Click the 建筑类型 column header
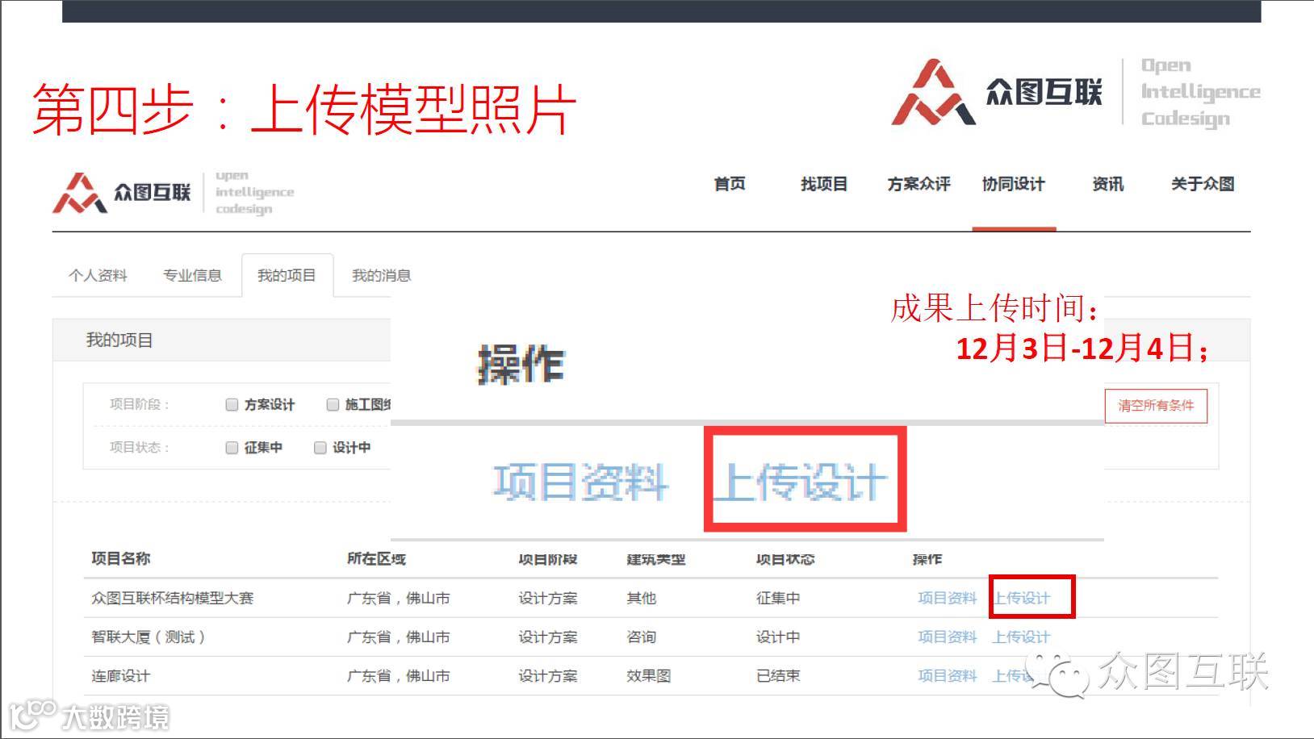 656,558
